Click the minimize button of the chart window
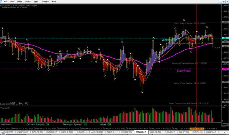229x135 pixels. coord(220,2)
